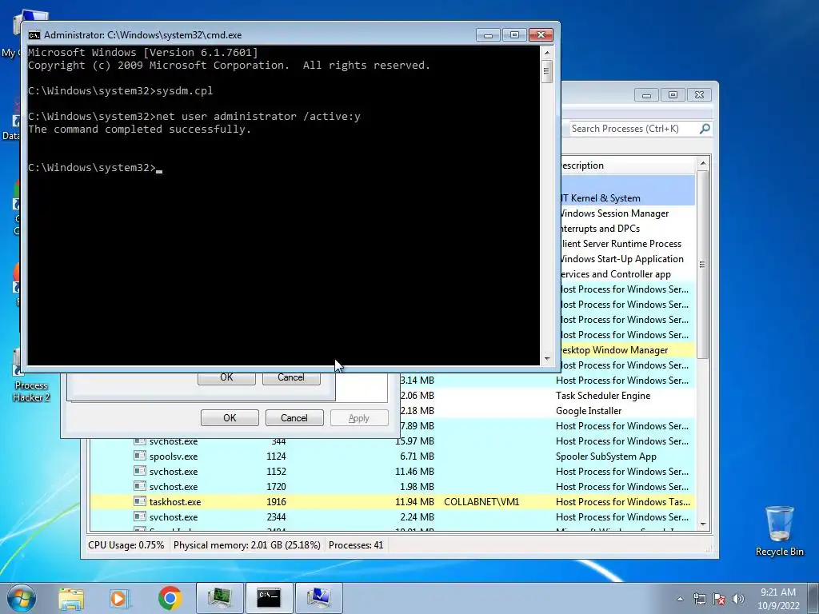The image size is (819, 614).
Task: Click upper OK button in inner dialog
Action: (x=226, y=378)
